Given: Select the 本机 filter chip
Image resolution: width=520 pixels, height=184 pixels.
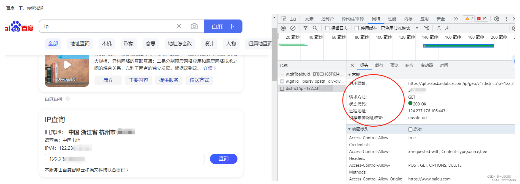Looking at the screenshot, I should 107,44.
